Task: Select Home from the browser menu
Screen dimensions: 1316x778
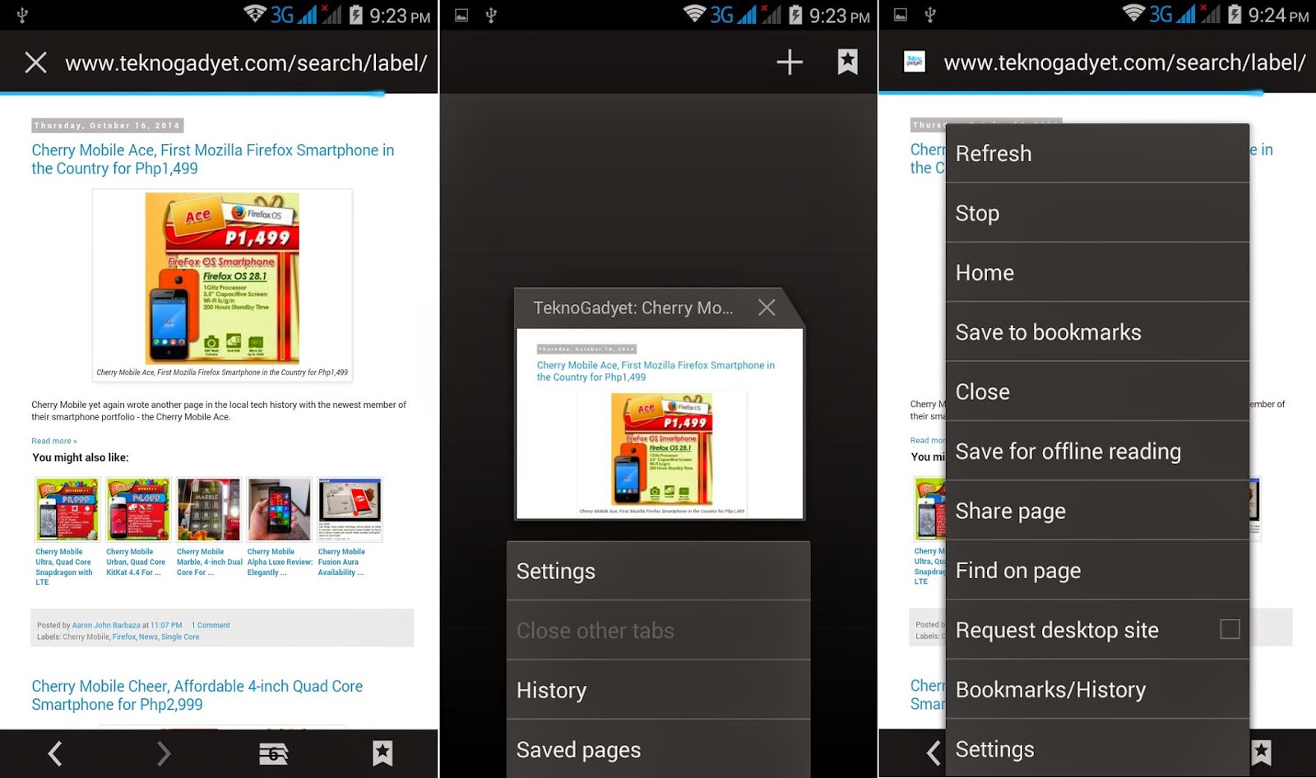Action: 1097,273
